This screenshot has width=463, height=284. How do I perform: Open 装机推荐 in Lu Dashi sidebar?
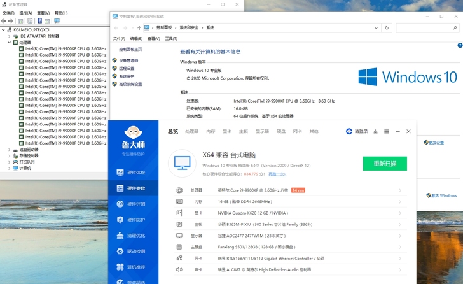pos(133,267)
